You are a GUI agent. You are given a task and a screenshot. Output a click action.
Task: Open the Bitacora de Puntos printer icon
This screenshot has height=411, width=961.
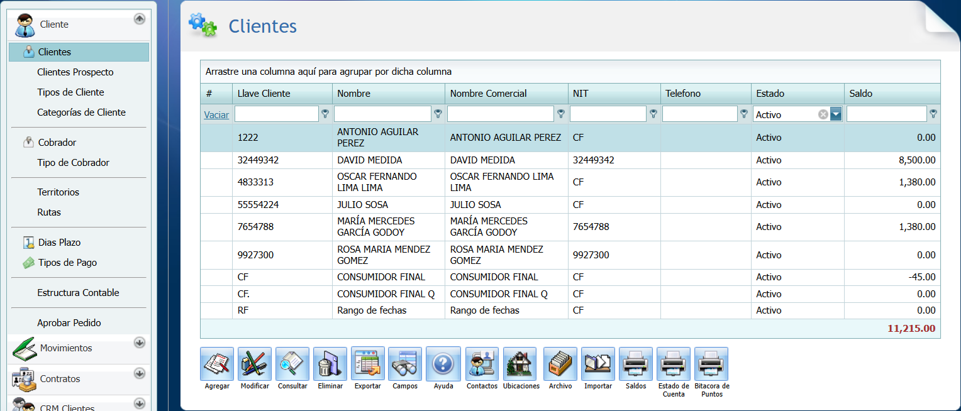711,364
